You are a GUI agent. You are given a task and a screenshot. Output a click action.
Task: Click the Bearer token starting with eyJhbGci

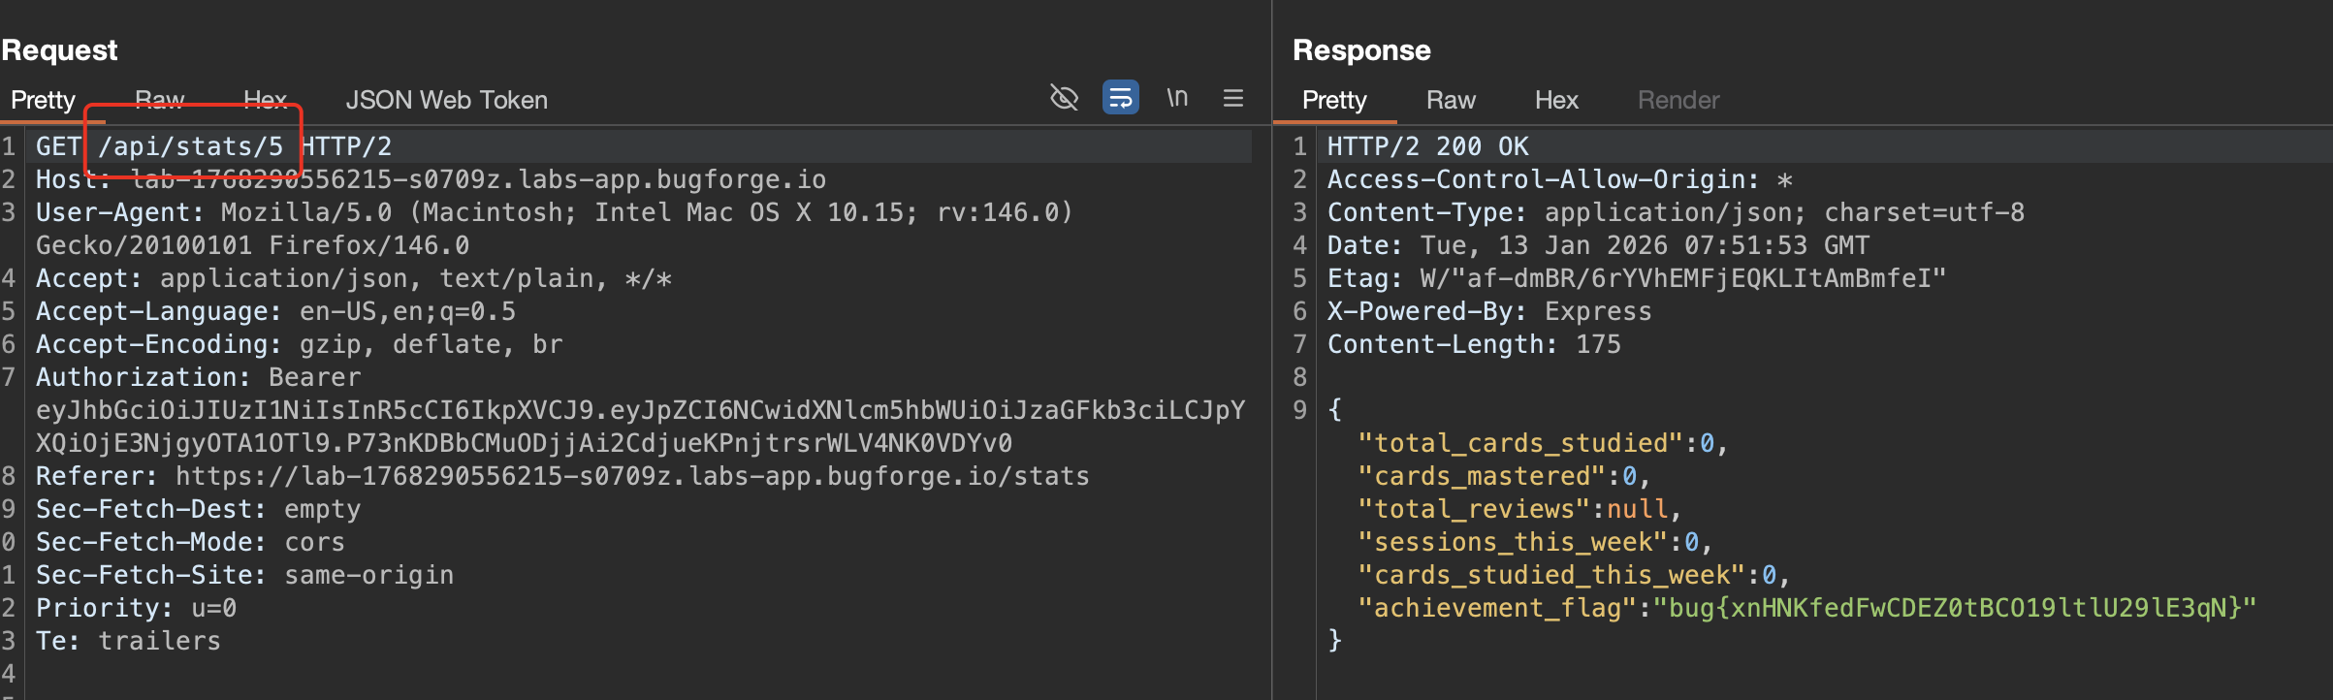point(640,411)
